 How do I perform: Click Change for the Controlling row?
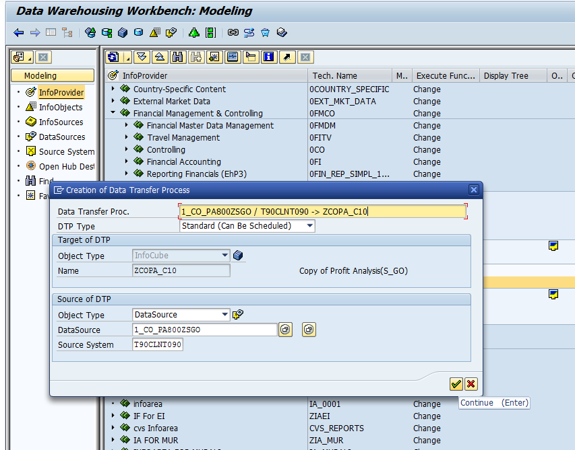427,149
